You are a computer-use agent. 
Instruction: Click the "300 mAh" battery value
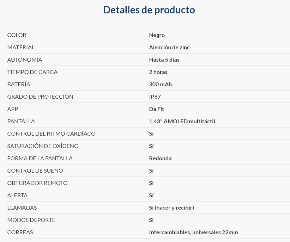click(x=161, y=85)
